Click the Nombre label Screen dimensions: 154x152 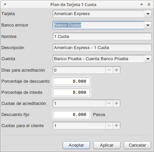click(x=9, y=37)
